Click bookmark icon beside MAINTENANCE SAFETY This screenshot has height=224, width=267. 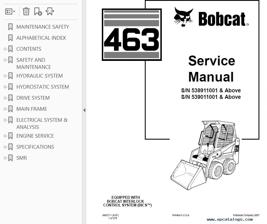[10, 27]
